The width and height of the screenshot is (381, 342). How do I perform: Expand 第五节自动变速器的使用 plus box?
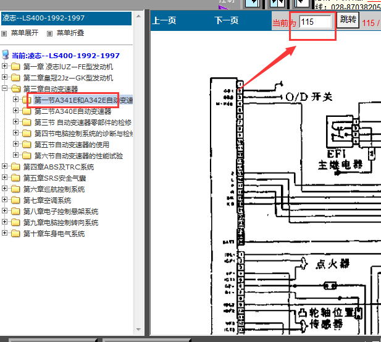16,144
